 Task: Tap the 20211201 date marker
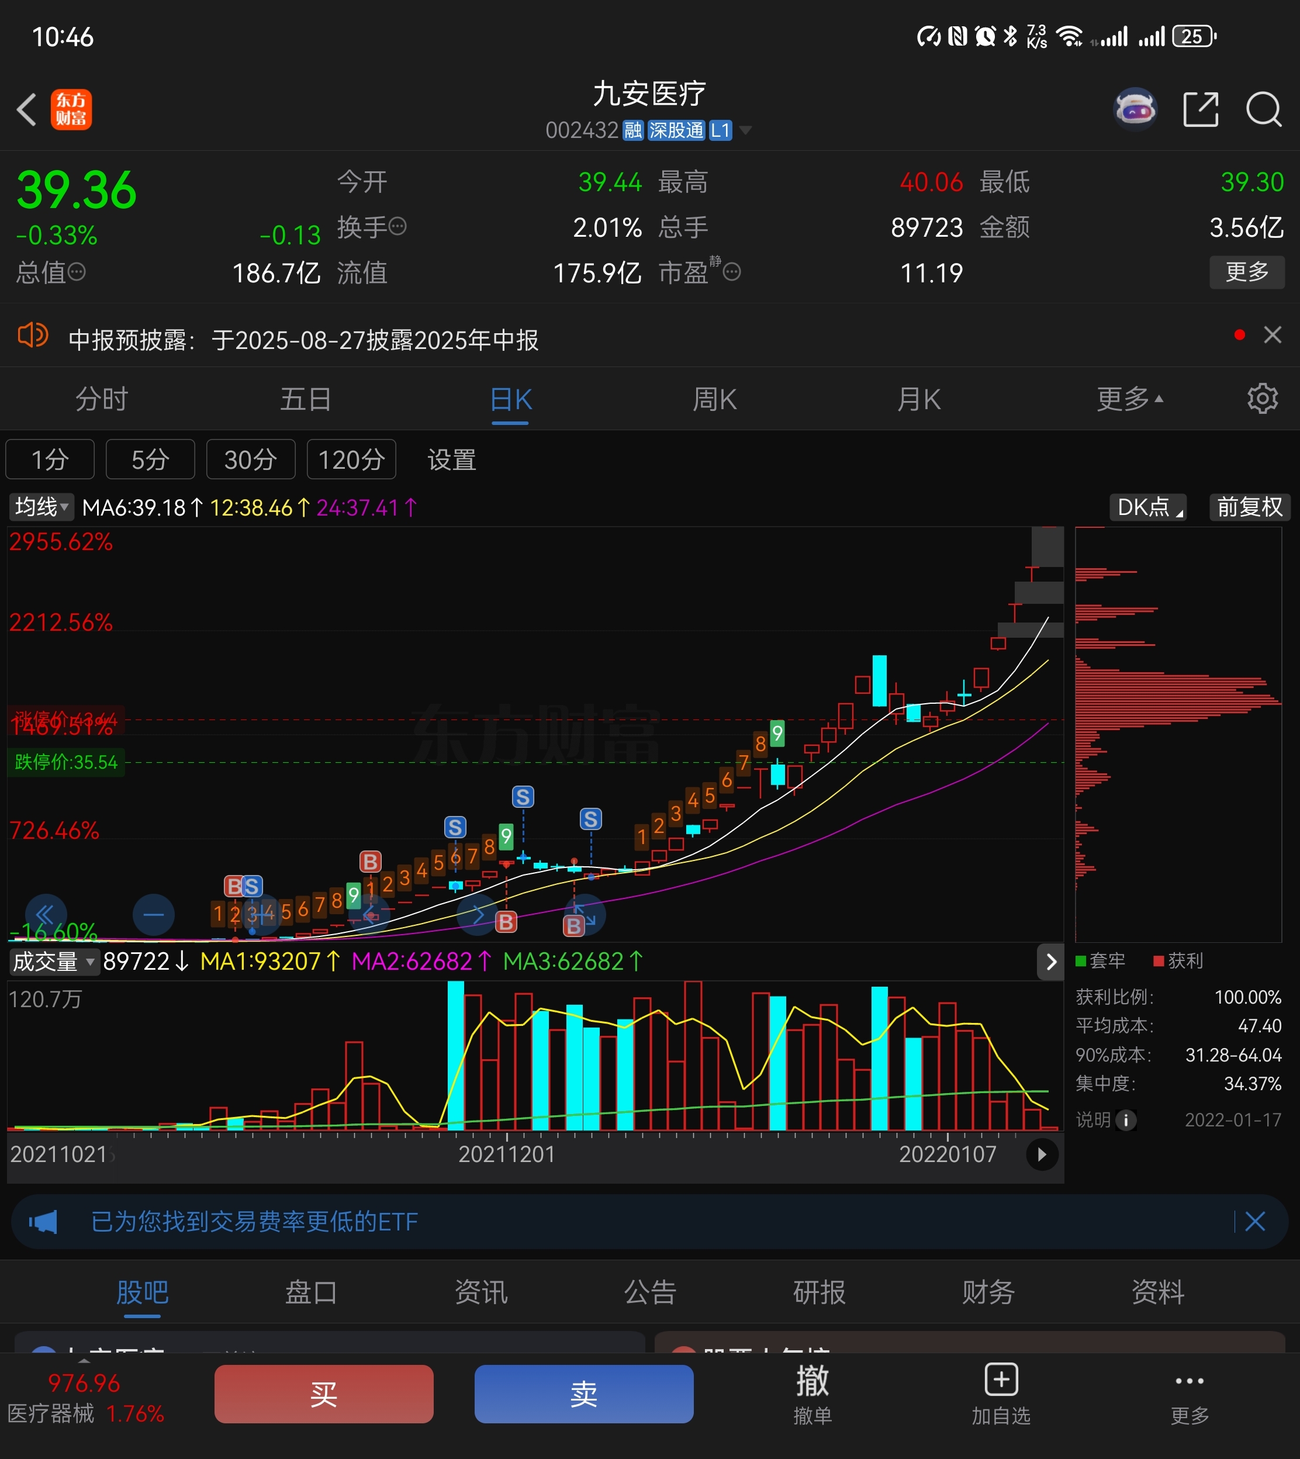click(506, 1154)
